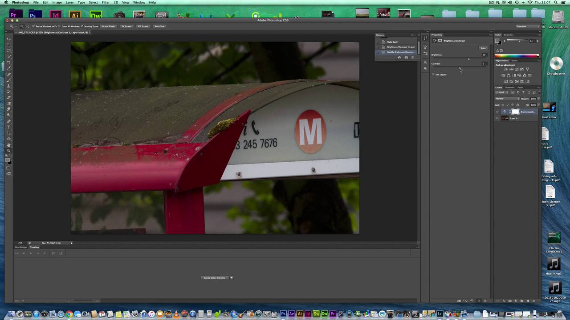Select the Clone Stamp tool
The height and width of the screenshot is (320, 570).
point(8,86)
